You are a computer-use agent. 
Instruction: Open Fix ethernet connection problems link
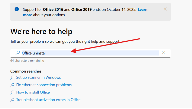click(44, 85)
